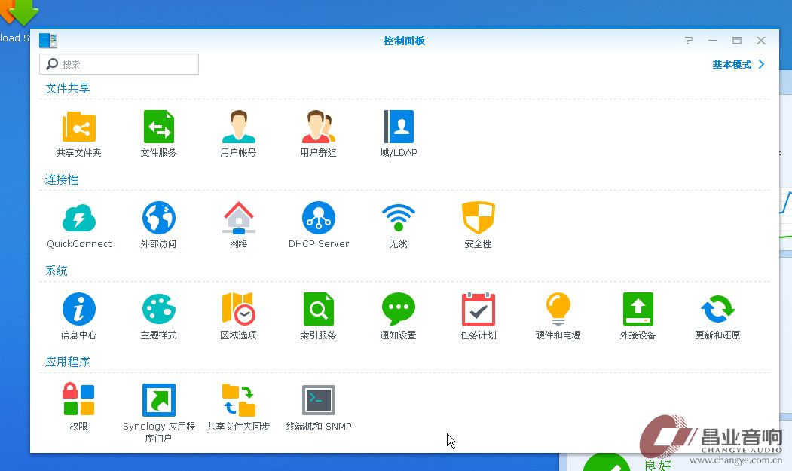
Task: Click the 系统 section heading
Action: pos(56,271)
